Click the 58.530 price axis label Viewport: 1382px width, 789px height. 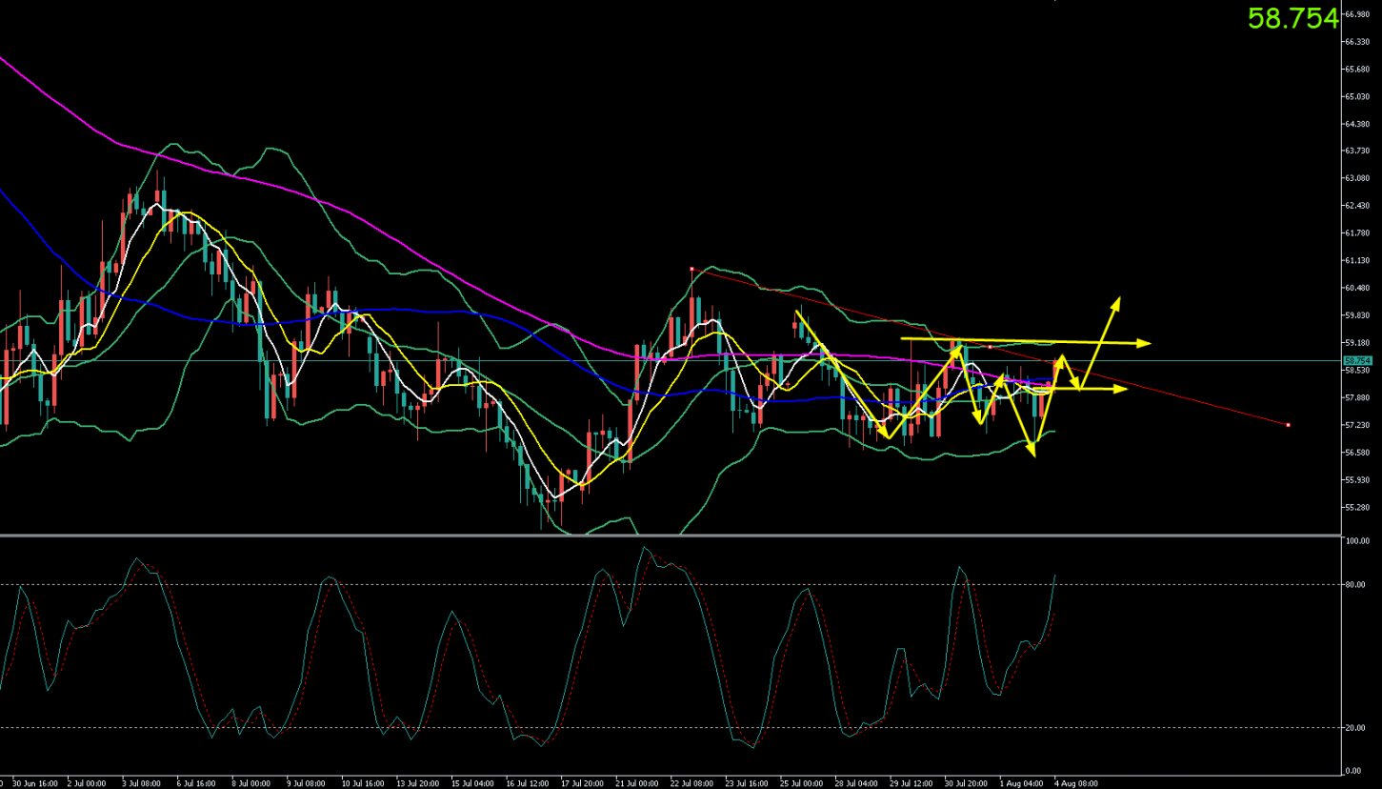click(x=1356, y=371)
